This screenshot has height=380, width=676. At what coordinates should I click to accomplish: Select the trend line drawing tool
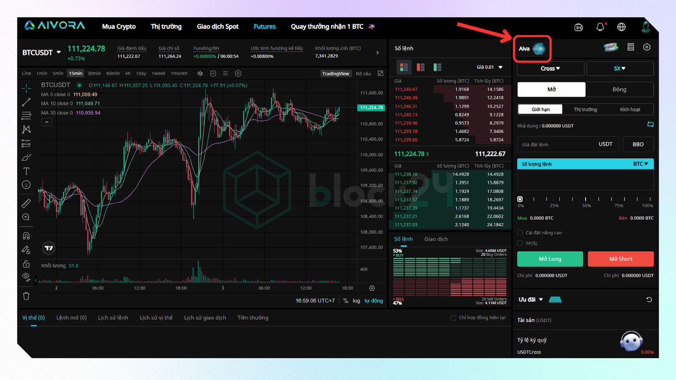(26, 102)
